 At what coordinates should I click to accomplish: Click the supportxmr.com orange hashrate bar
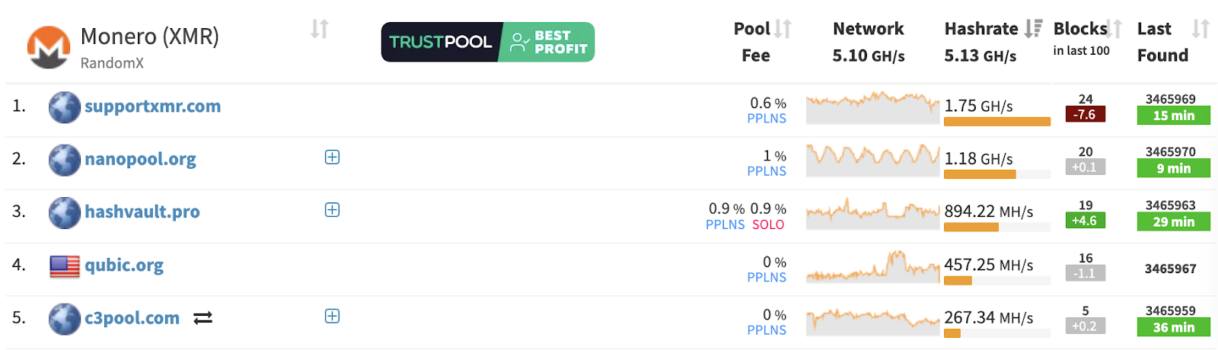pyautogui.click(x=996, y=122)
